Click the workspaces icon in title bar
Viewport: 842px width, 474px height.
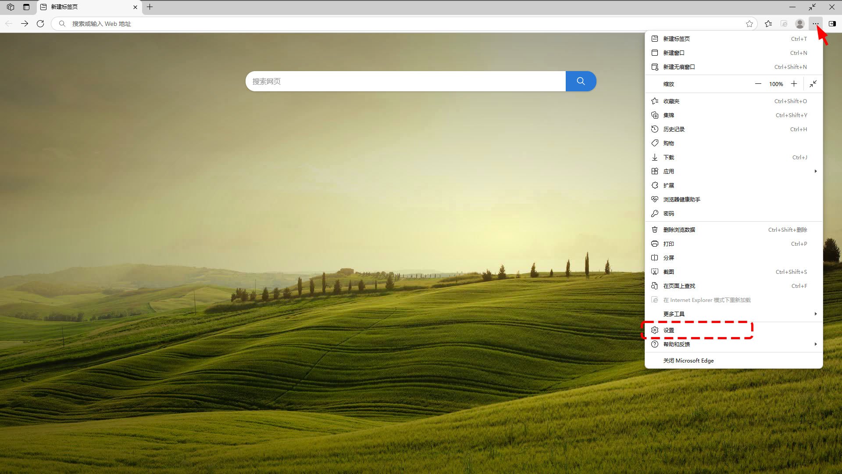pos(11,7)
